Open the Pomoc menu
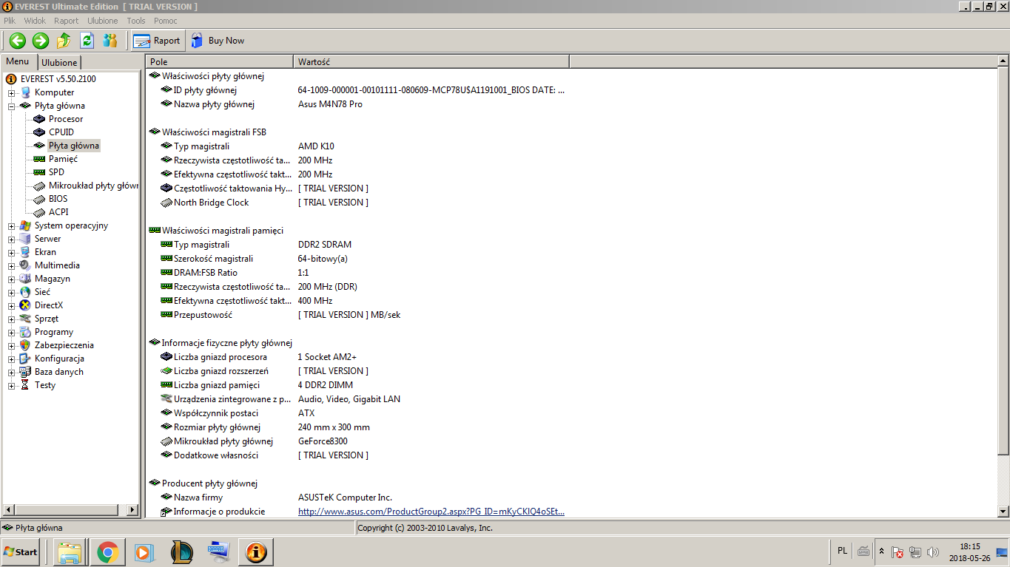Viewport: 1010px width, 567px height. (166, 21)
